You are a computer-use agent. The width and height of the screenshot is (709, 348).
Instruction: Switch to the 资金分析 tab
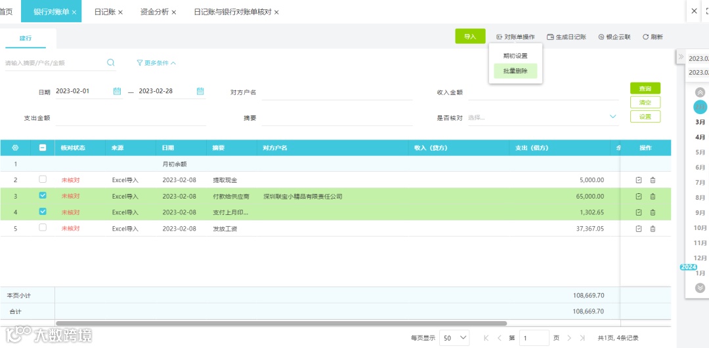click(155, 12)
